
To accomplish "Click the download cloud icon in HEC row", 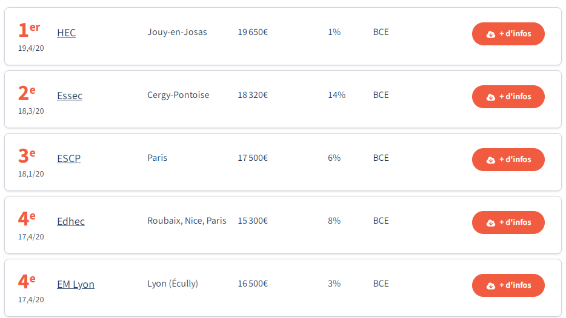I will [491, 34].
